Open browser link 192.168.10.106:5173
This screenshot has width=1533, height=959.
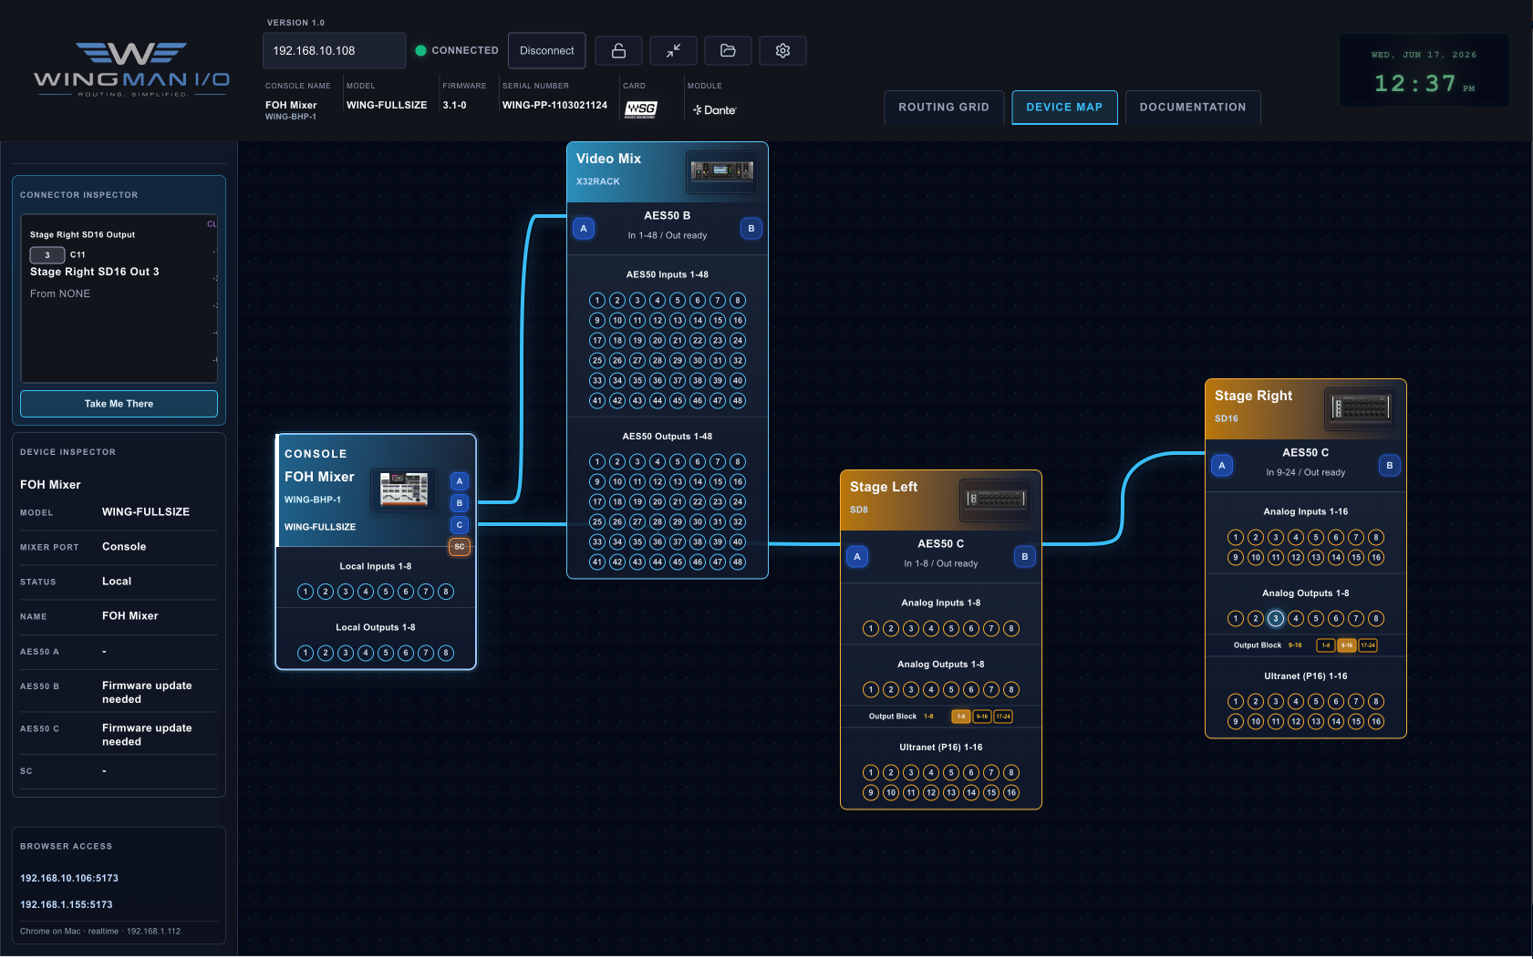click(69, 879)
